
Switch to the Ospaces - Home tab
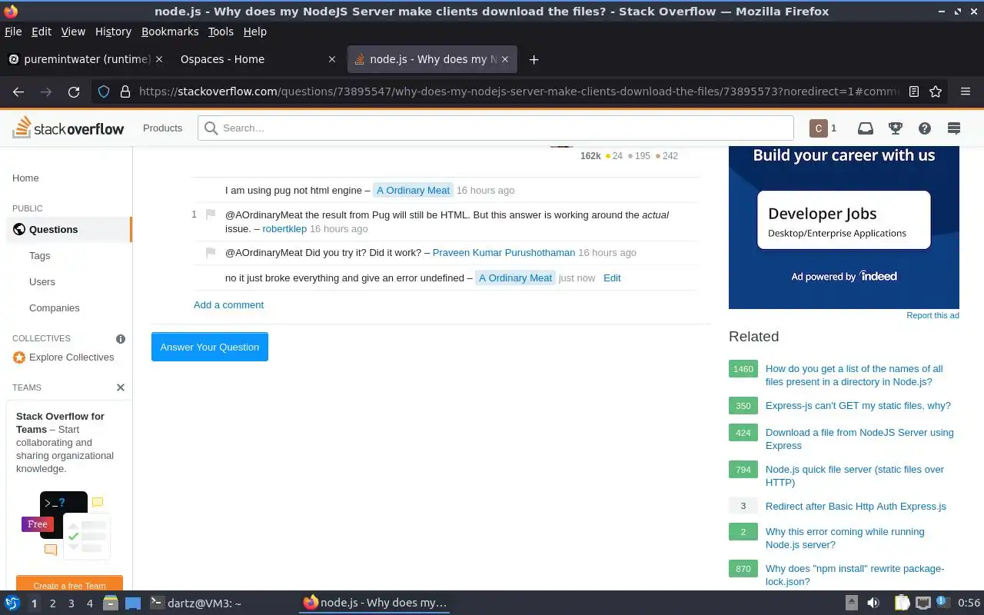point(259,59)
